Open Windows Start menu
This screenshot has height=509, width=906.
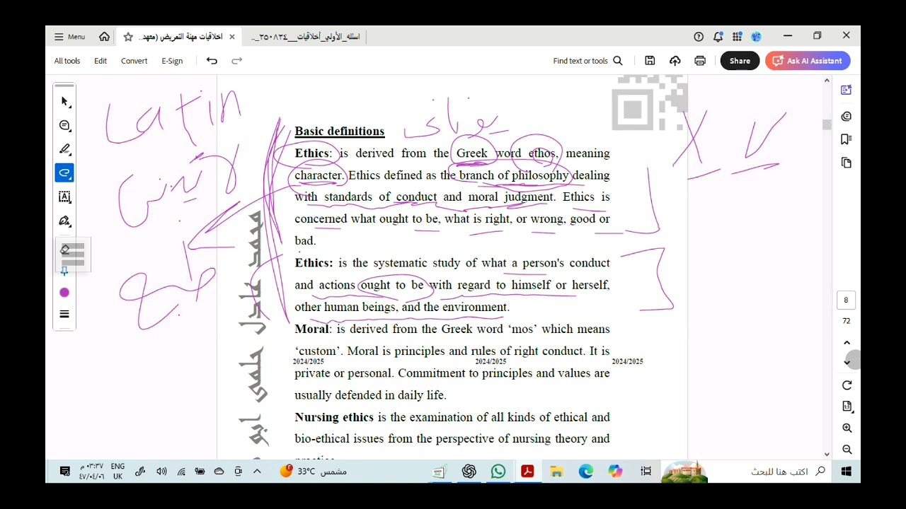point(846,472)
